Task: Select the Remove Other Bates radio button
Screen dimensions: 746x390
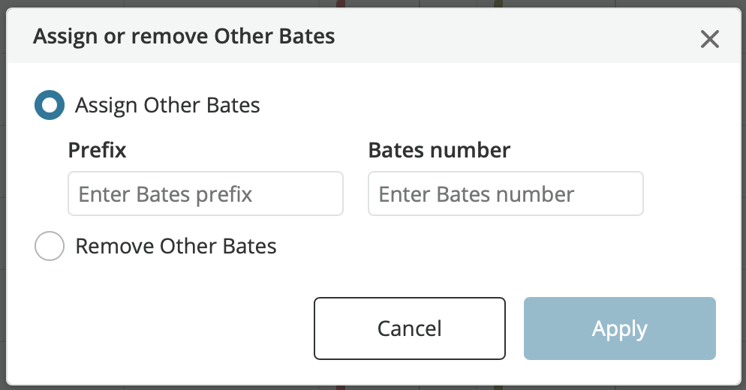Action: coord(50,246)
